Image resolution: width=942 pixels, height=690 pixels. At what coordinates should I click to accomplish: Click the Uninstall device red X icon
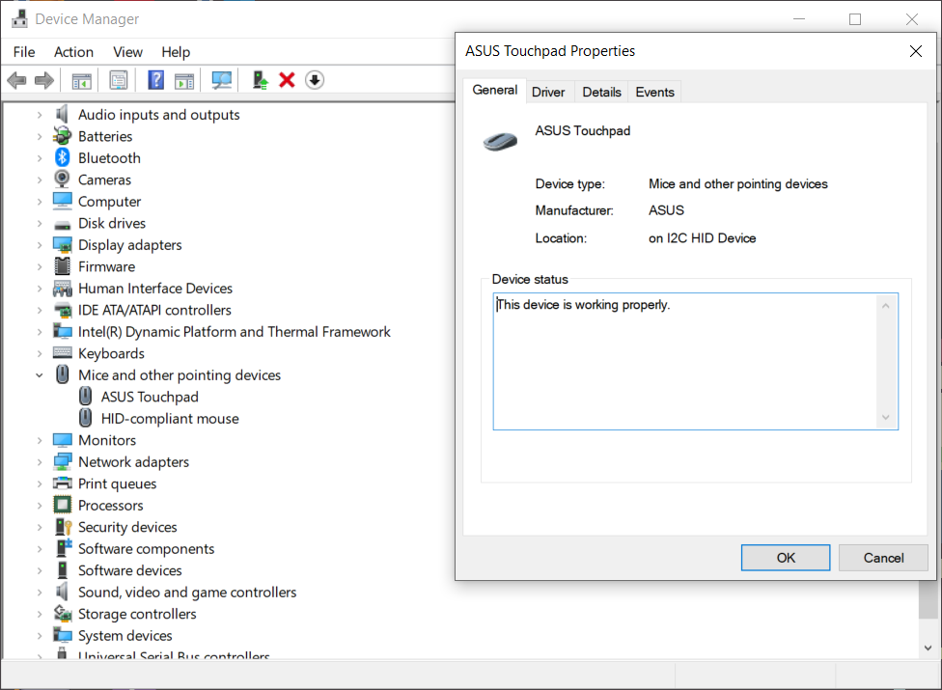coord(287,79)
